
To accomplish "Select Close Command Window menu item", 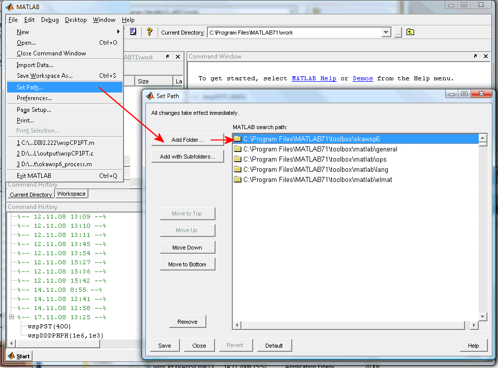I will point(65,53).
